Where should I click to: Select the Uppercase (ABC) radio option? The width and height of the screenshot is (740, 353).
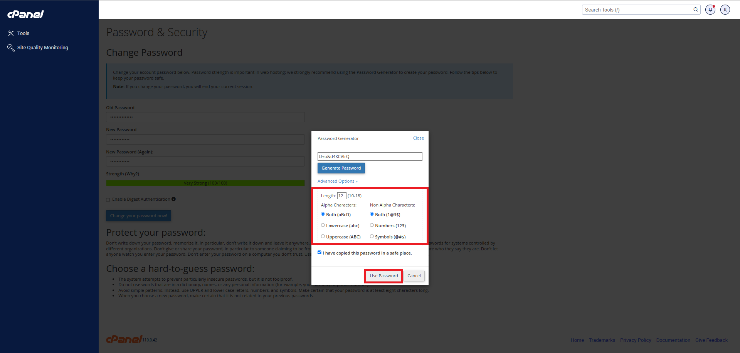323,236
